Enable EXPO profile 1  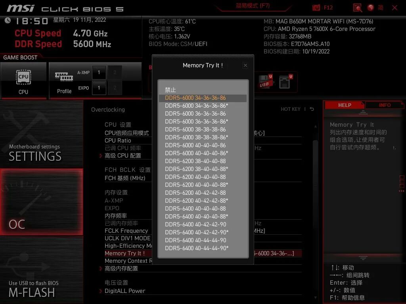(x=99, y=87)
